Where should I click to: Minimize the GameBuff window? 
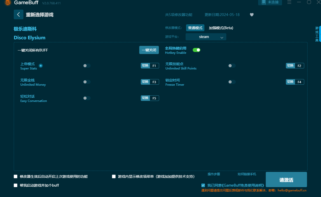[299, 2]
